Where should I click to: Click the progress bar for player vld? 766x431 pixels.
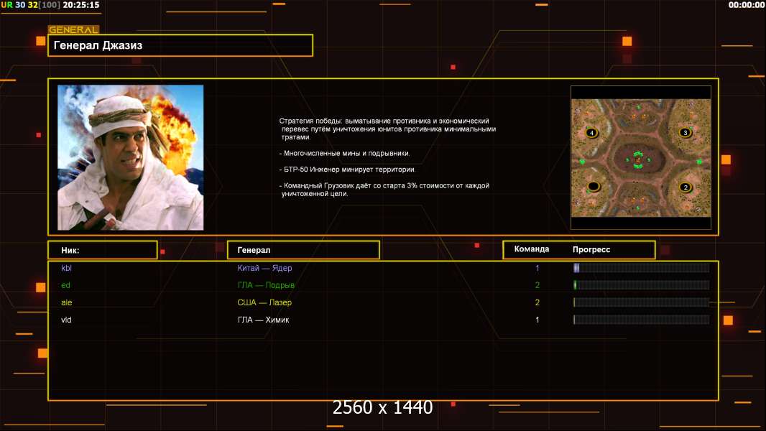click(x=641, y=320)
